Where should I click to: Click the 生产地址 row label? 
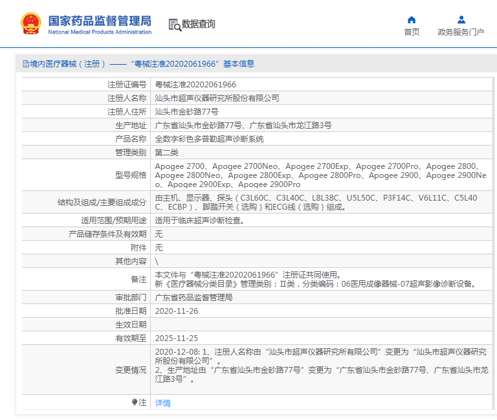click(131, 126)
